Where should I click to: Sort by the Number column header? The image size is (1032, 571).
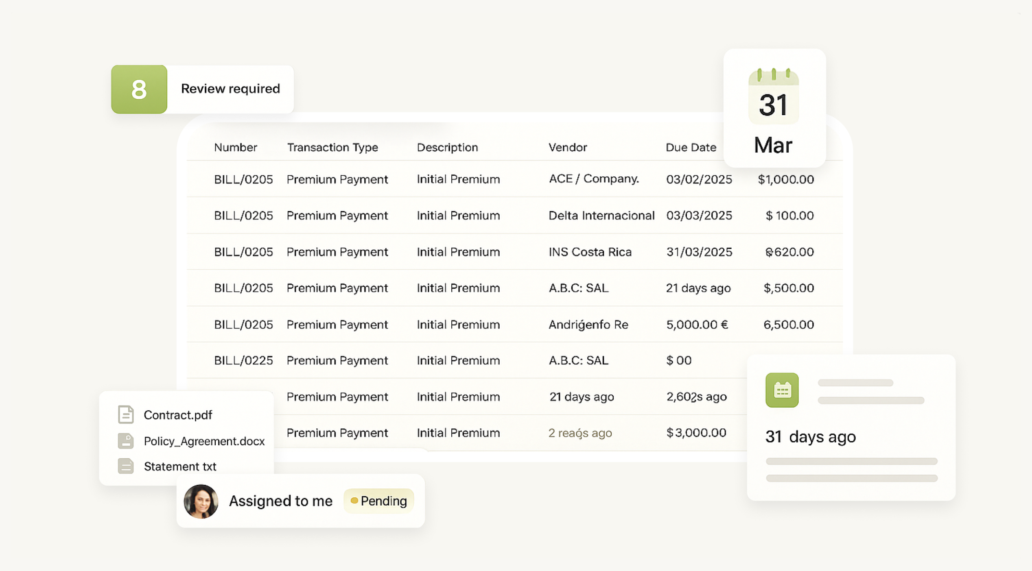(236, 147)
